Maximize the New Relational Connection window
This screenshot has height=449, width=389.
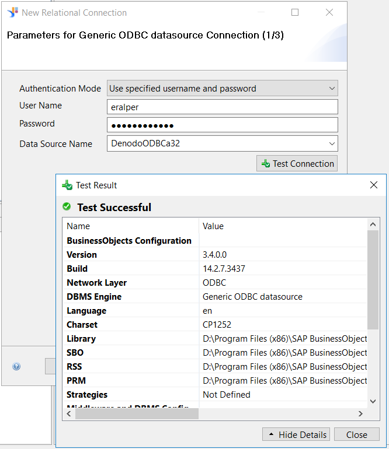(x=295, y=12)
